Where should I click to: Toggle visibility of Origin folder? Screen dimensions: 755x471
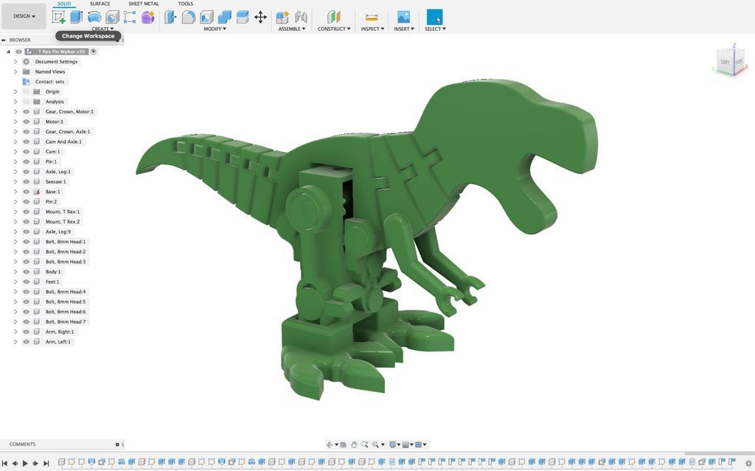[x=26, y=91]
